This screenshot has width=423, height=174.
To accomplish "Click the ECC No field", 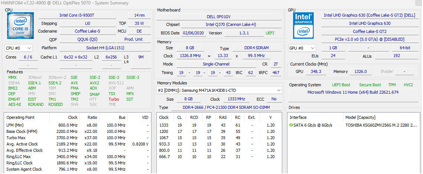I will 274,99.
